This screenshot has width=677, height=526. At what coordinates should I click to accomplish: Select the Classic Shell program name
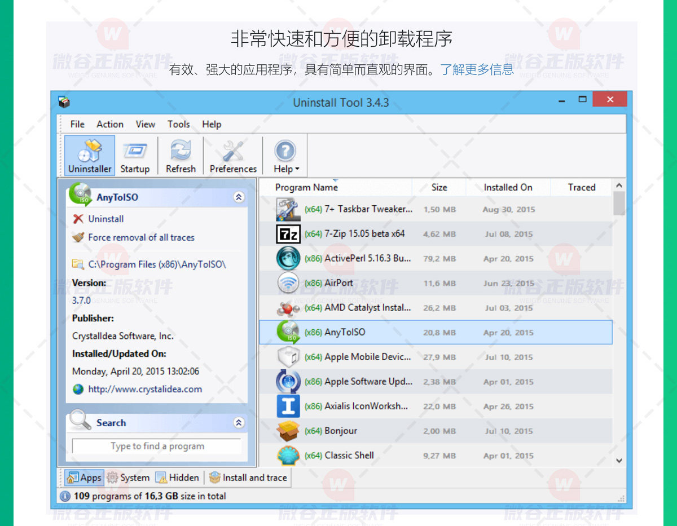click(349, 456)
